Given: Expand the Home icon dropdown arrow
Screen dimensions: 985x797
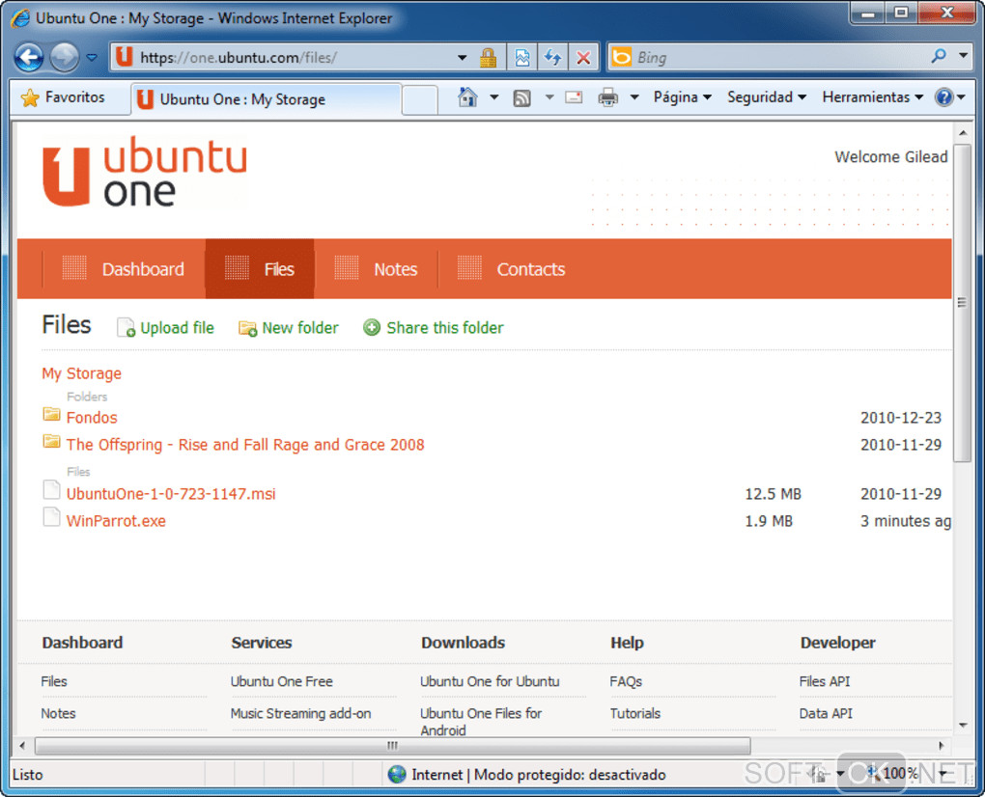Looking at the screenshot, I should [x=494, y=97].
